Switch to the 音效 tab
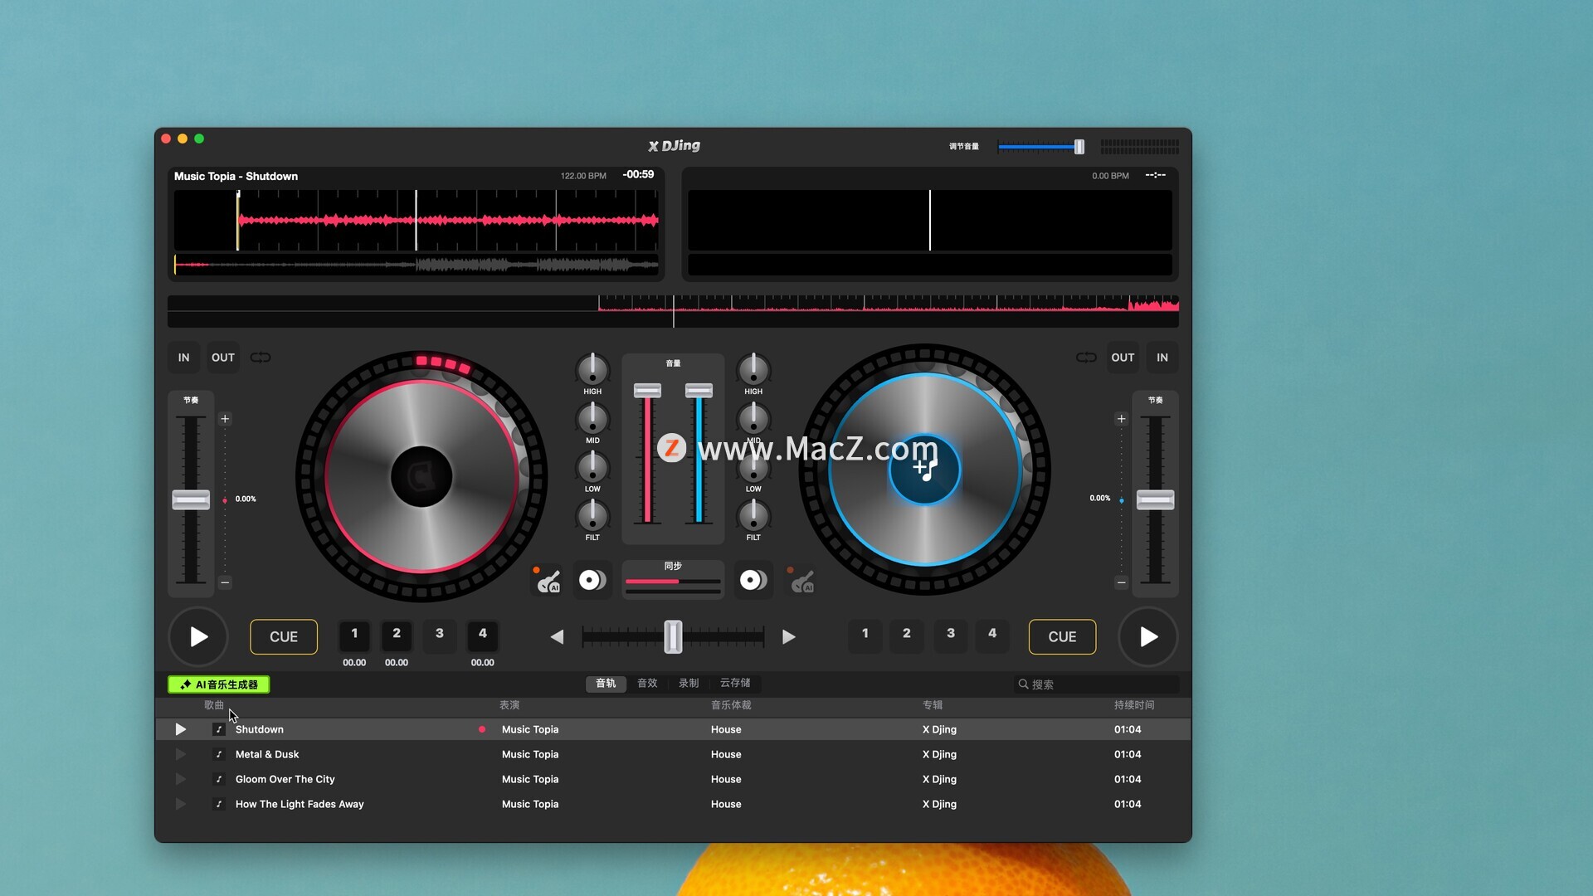1593x896 pixels. [x=647, y=684]
